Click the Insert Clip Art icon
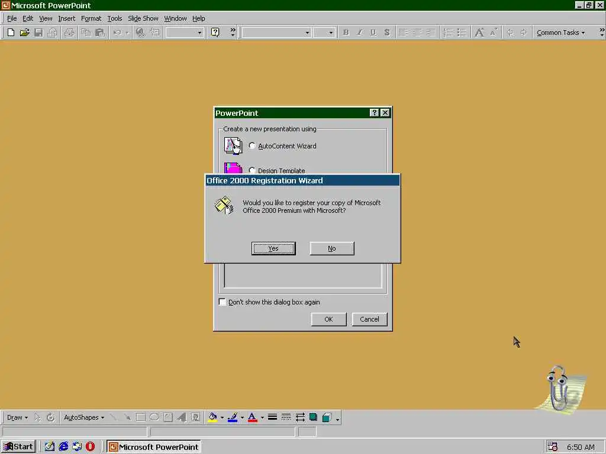 [195, 417]
